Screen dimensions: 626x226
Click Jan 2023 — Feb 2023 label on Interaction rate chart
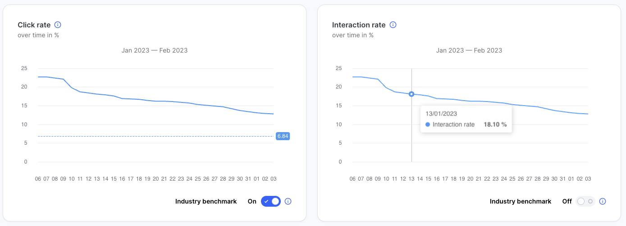(469, 50)
